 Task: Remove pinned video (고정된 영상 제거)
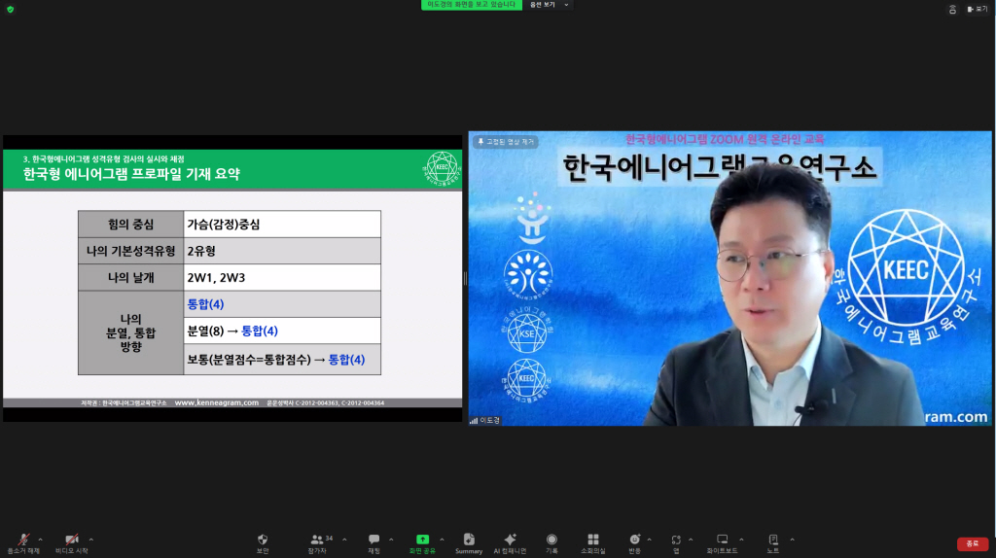(506, 142)
